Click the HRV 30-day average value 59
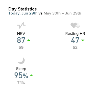This screenshot has height=93, width=101. pos(21,48)
